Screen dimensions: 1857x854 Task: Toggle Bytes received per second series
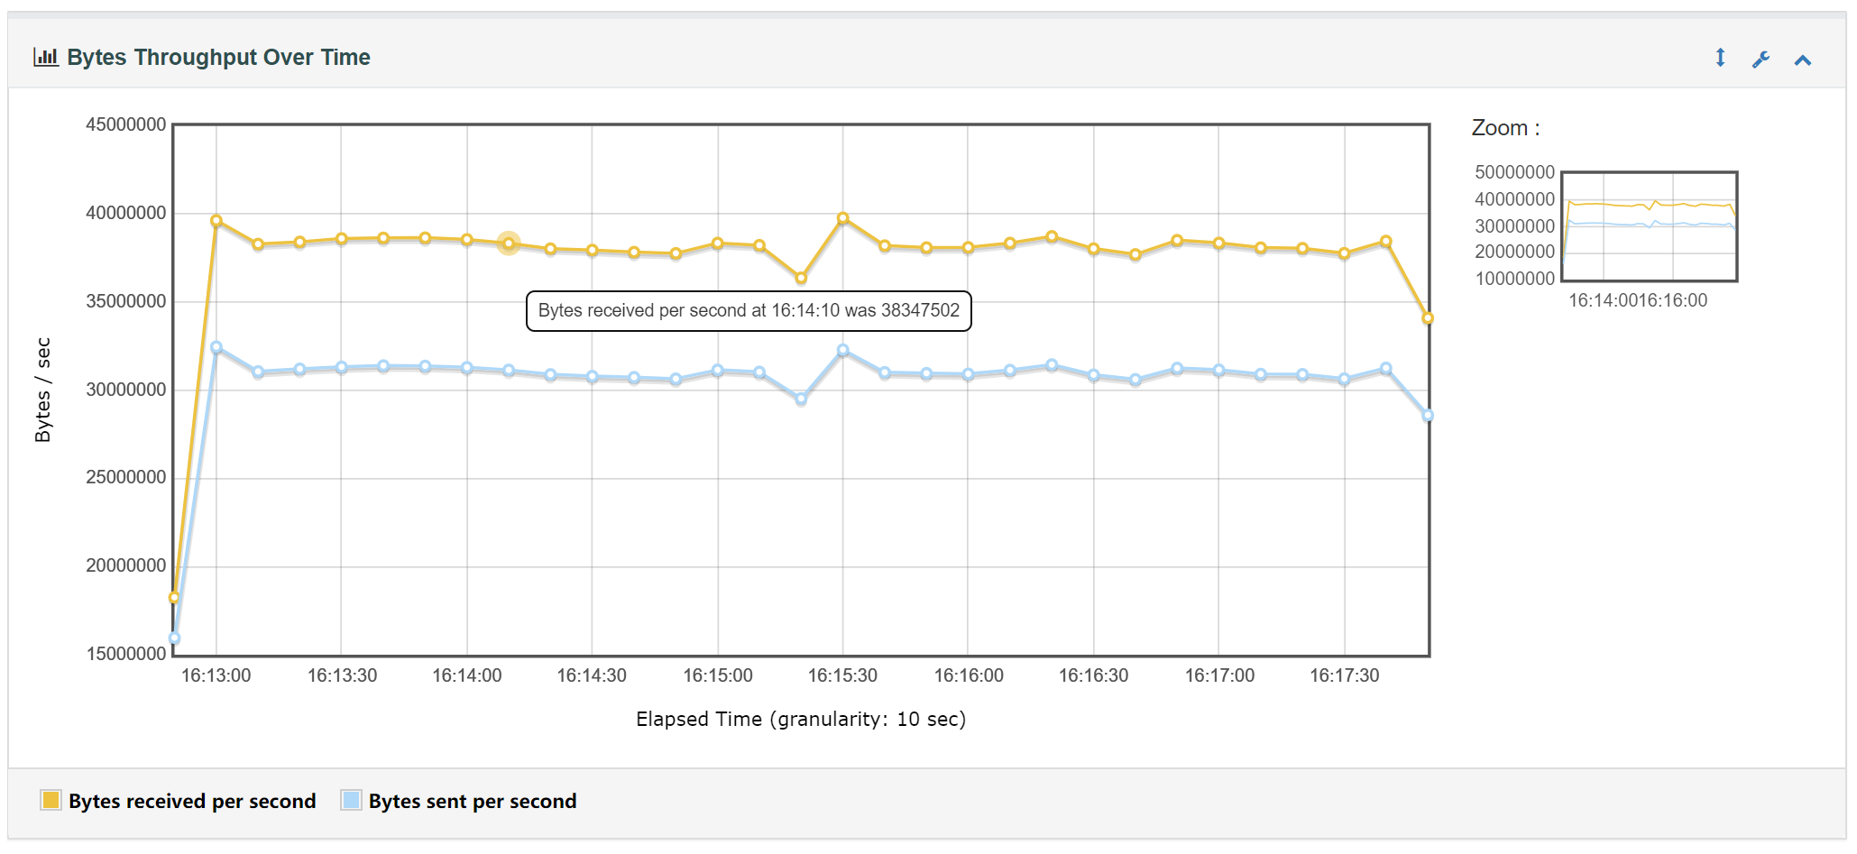[x=191, y=801]
